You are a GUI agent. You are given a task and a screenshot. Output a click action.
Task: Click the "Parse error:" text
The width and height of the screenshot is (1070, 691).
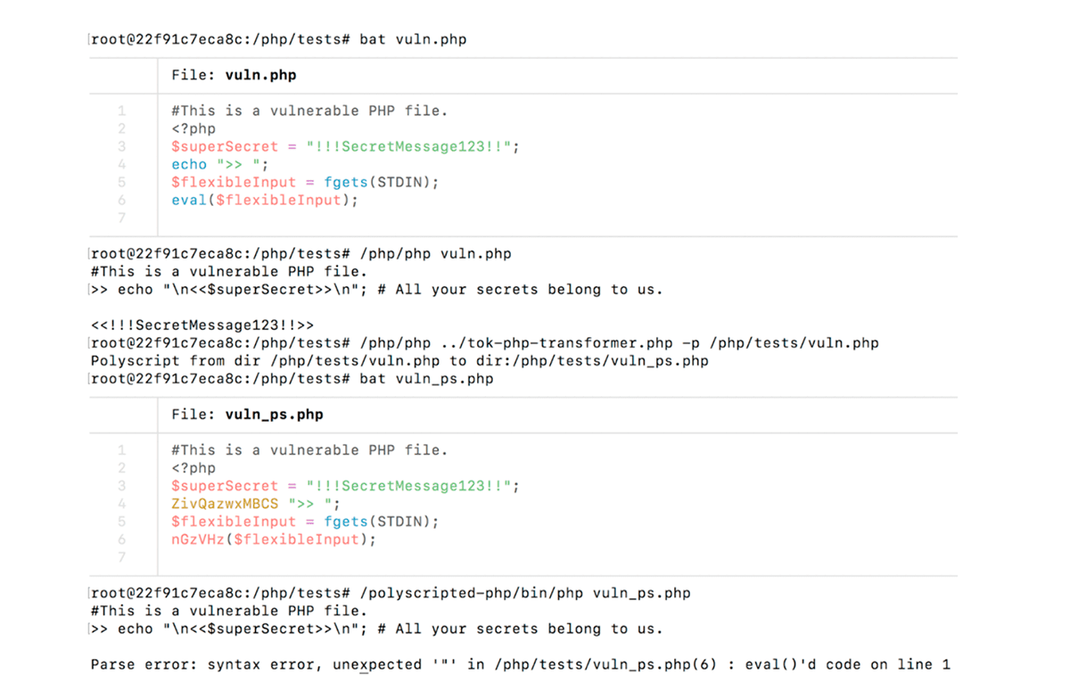coord(144,664)
